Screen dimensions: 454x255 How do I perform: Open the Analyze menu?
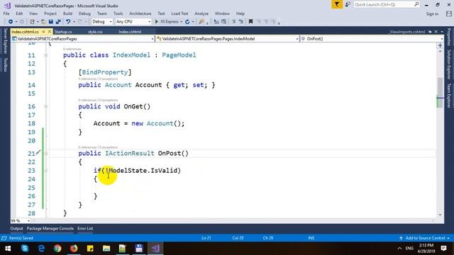click(x=201, y=13)
